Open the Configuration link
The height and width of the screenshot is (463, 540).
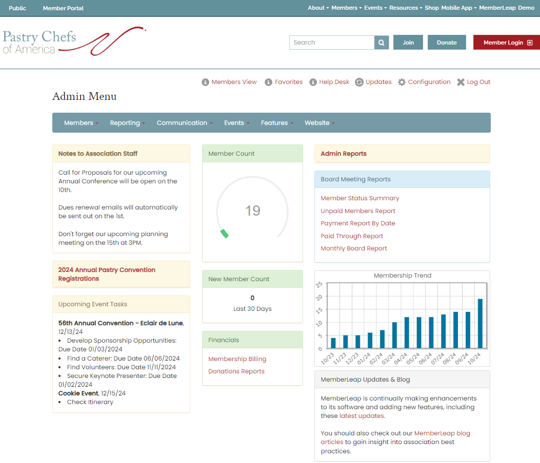[429, 82]
